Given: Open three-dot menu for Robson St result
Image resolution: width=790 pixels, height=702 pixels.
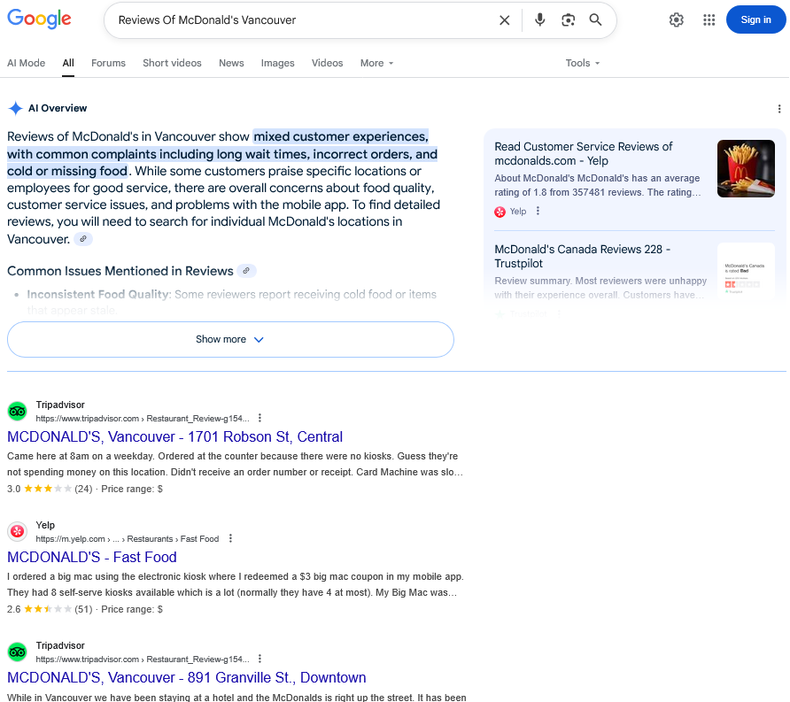Looking at the screenshot, I should coord(259,418).
